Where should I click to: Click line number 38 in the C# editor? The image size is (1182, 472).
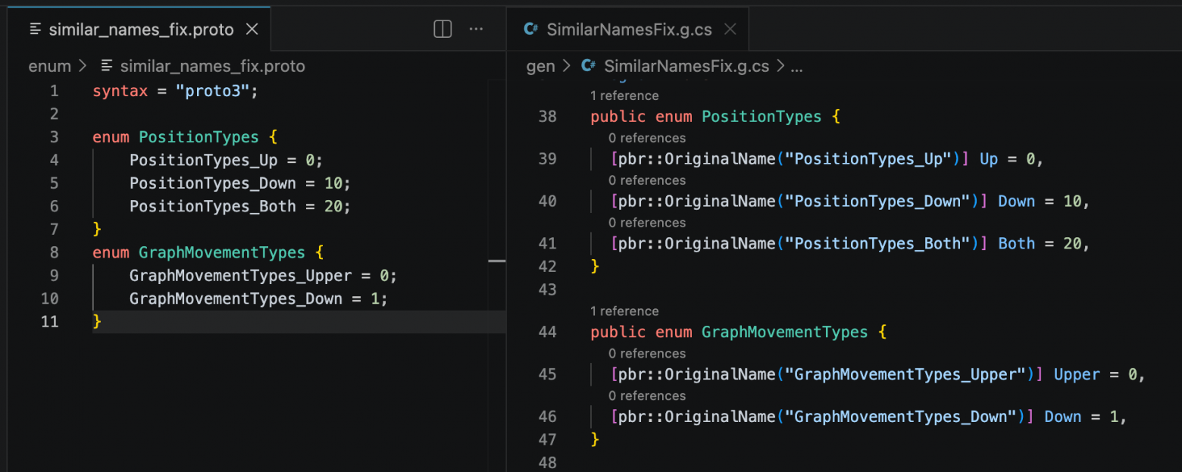[x=547, y=117]
